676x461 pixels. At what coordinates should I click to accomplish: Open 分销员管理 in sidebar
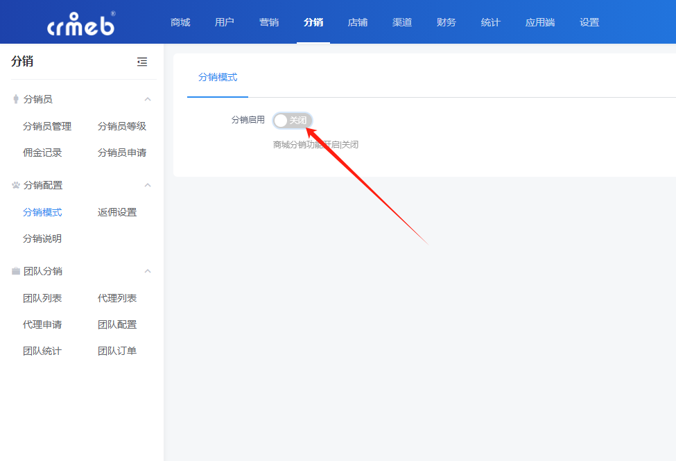47,126
